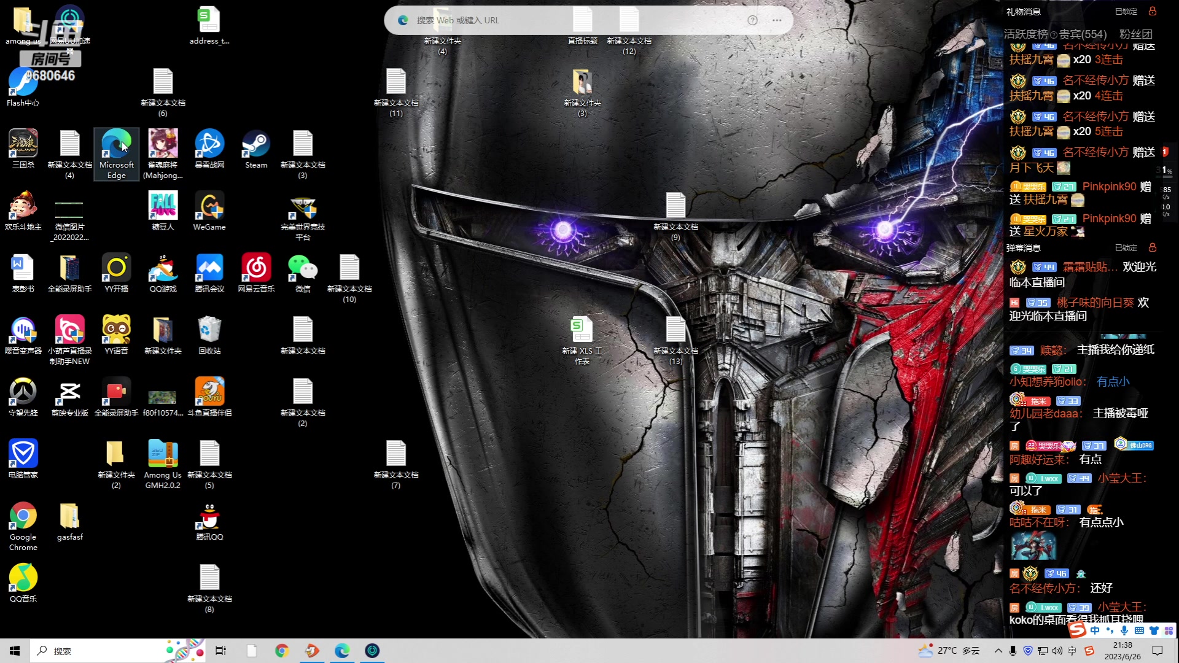Select the address_t spreadsheet file
This screenshot has height=663, width=1179.
[x=209, y=25]
